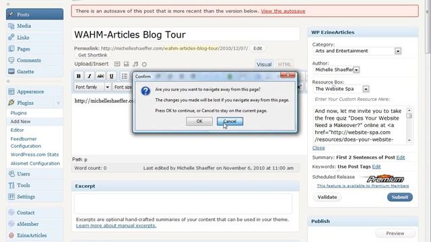Click the Premium logo image
Viewport: 431px width, 242px height.
385,179
